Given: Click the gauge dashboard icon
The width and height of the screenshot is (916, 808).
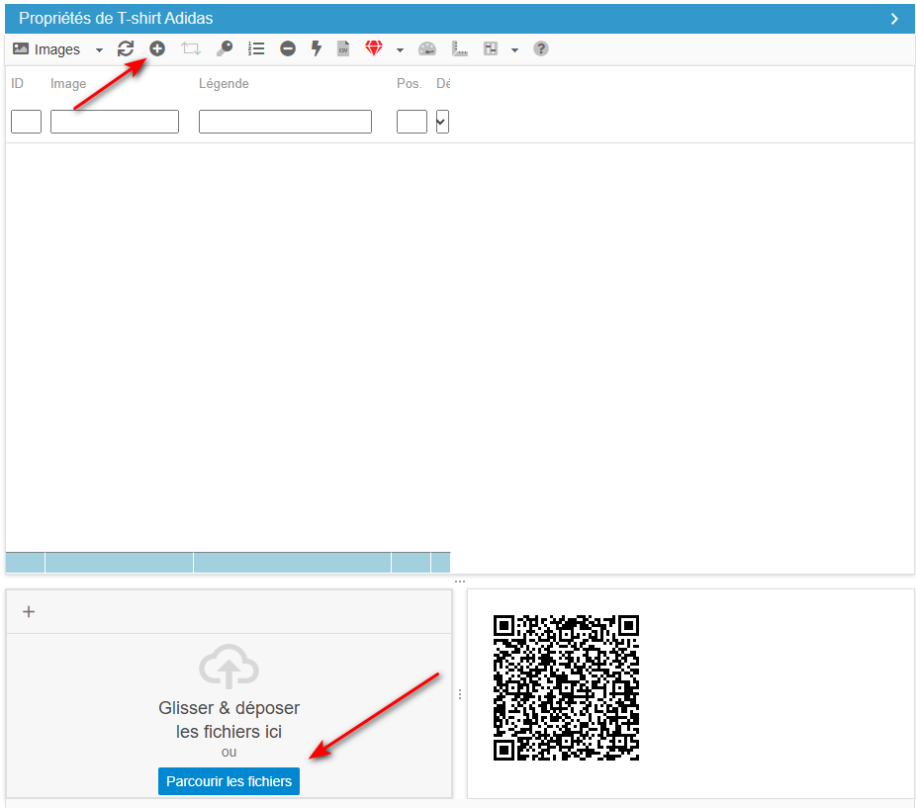Looking at the screenshot, I should pyautogui.click(x=427, y=49).
